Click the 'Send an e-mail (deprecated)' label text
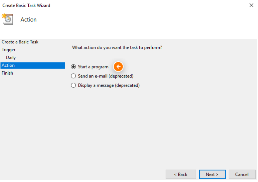The width and height of the screenshot is (258, 182). [x=106, y=76]
